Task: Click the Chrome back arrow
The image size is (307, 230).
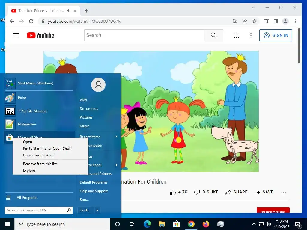Action: [12, 21]
